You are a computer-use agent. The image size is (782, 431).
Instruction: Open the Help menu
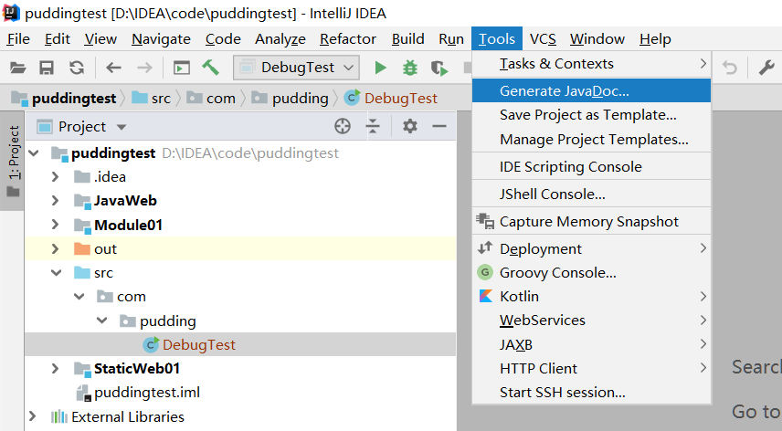tap(655, 39)
